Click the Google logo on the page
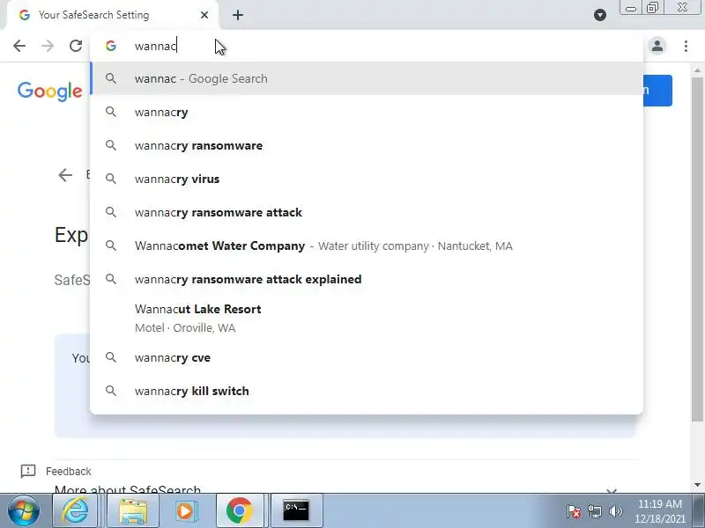The image size is (705, 528). pyautogui.click(x=50, y=92)
